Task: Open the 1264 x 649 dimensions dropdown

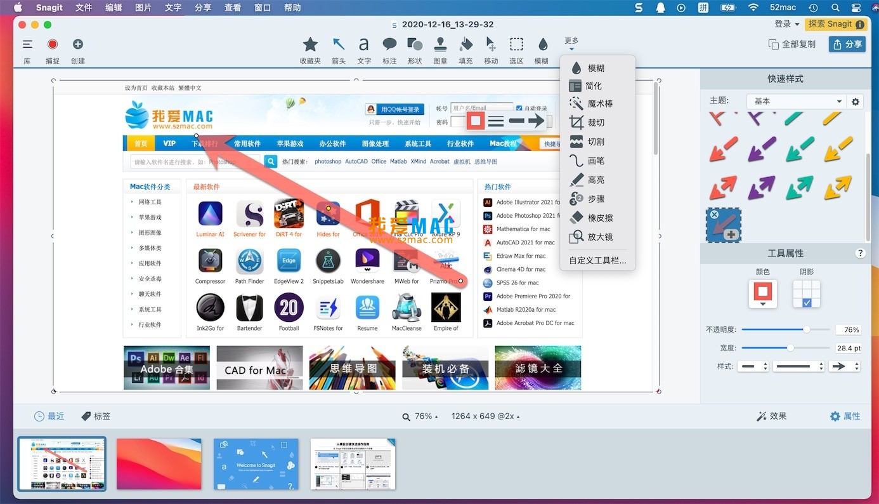Action: click(485, 416)
